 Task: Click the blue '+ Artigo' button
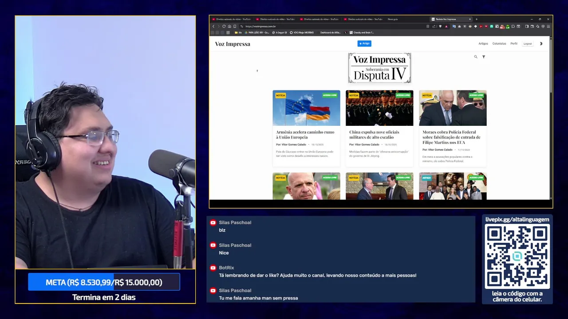click(x=364, y=43)
